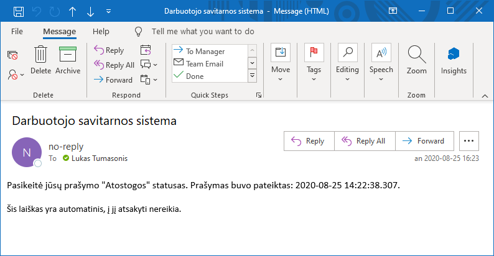Viewport: 494px width, 256px height.
Task: Click the Tell me what you want field
Action: (x=203, y=31)
